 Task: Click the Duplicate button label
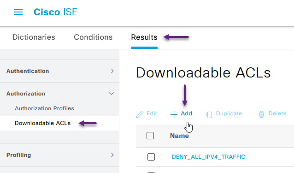pos(229,113)
